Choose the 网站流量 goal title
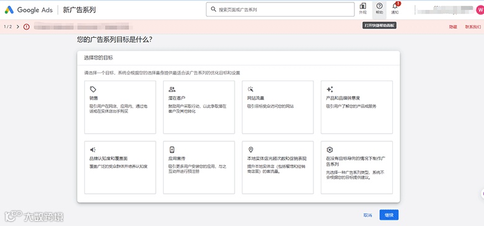This screenshot has width=484, height=226. (256, 98)
